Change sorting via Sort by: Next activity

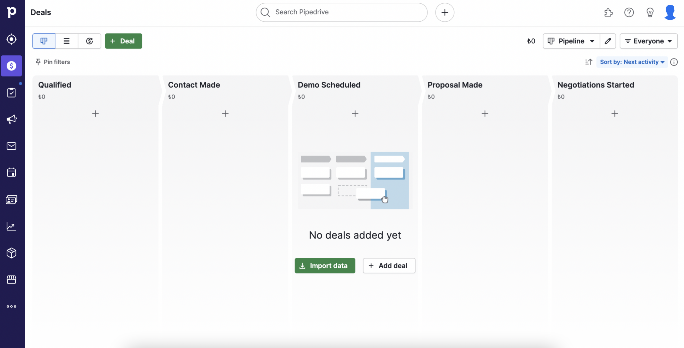(632, 62)
